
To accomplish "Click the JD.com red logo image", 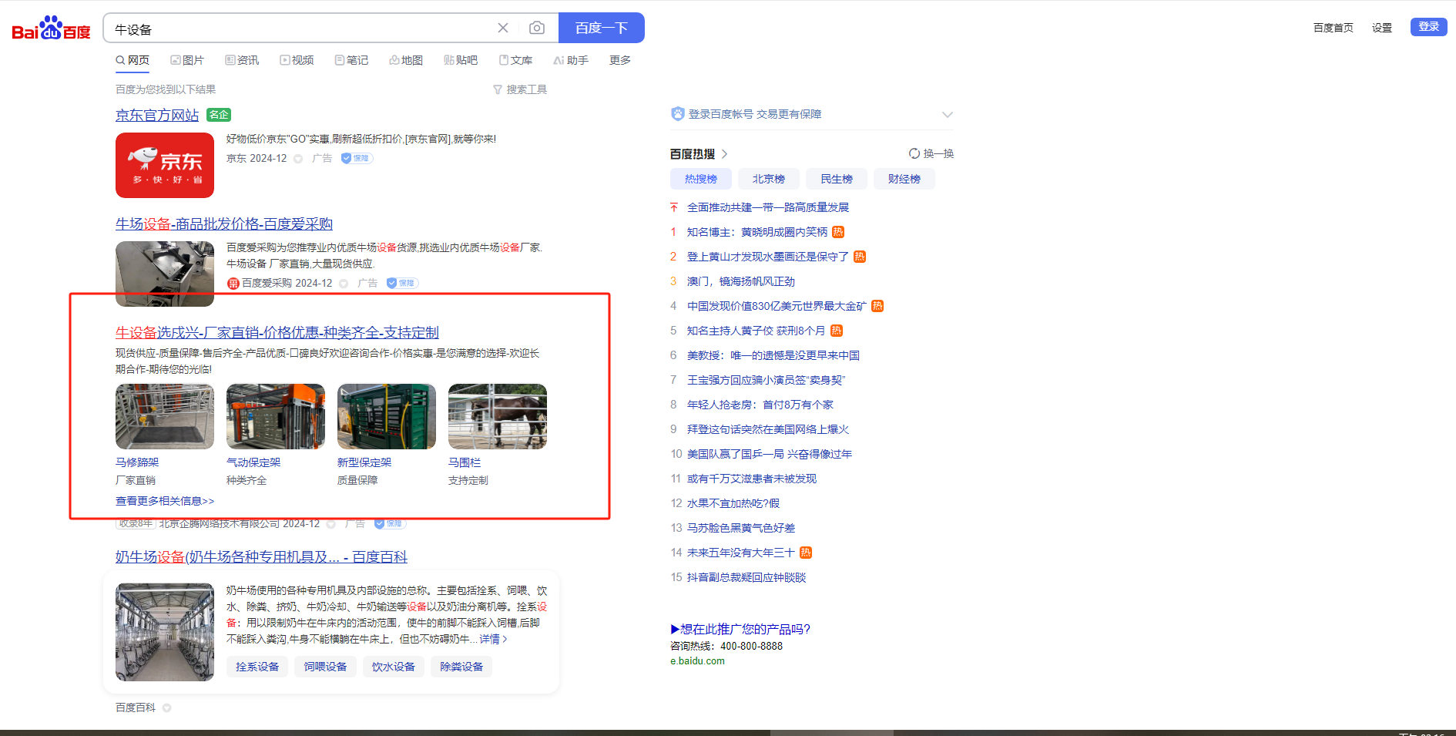I will 165,166.
